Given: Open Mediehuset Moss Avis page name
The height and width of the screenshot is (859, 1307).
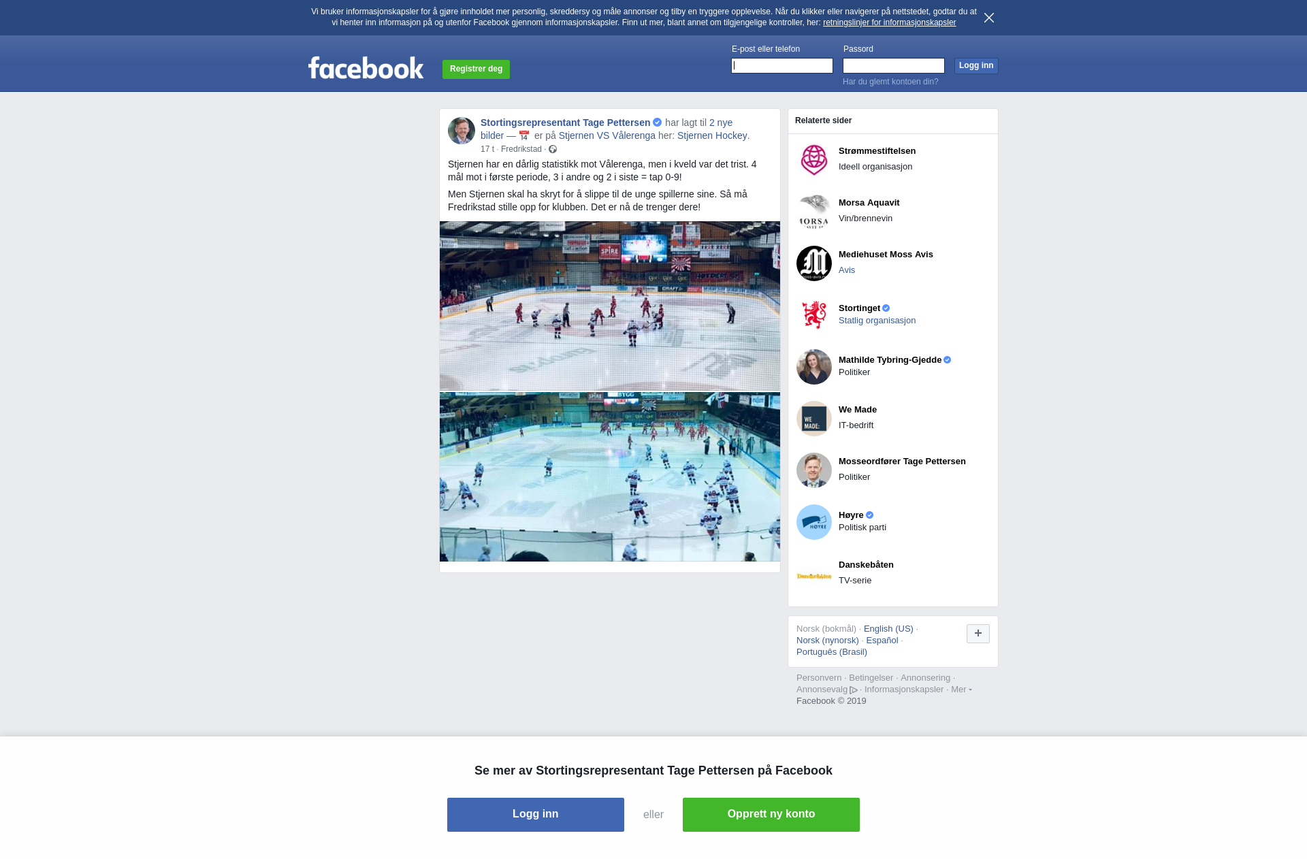Looking at the screenshot, I should 886,255.
